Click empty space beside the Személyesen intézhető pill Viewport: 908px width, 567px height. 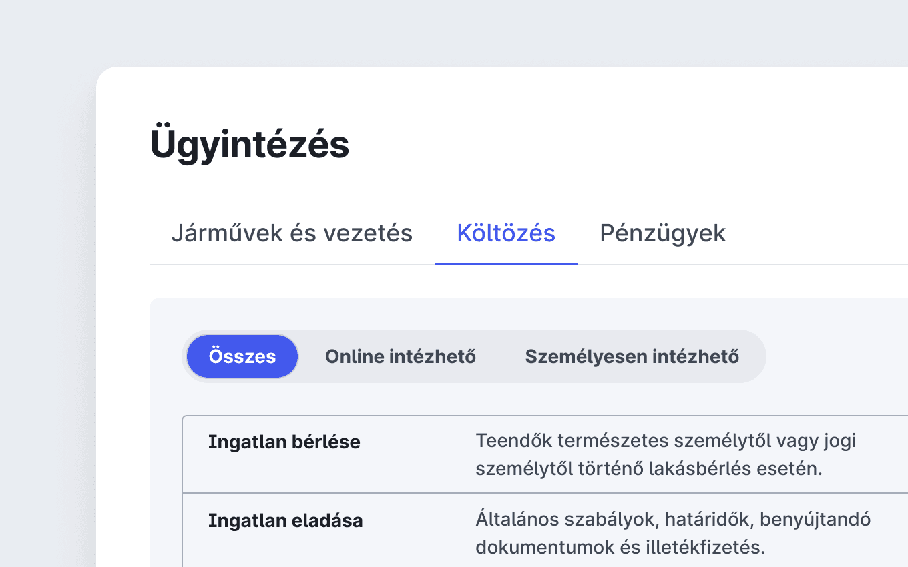835,356
